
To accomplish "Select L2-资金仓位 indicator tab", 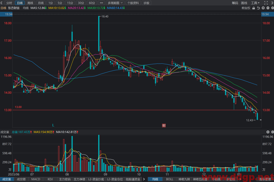I will coord(115,179).
